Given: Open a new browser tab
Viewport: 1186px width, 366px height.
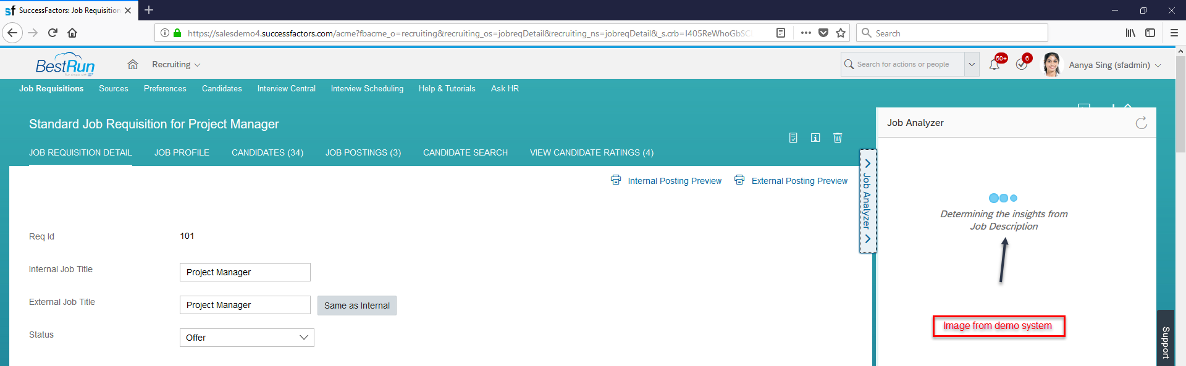Looking at the screenshot, I should [149, 10].
